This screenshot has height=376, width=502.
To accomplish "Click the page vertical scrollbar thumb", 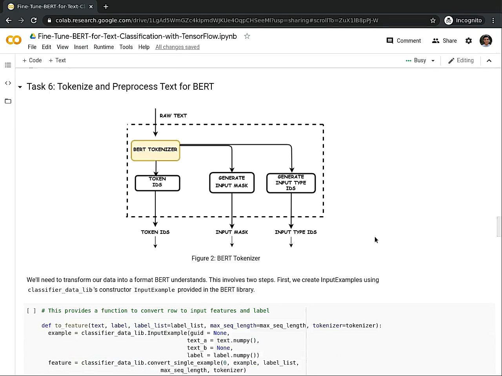I will (x=499, y=226).
